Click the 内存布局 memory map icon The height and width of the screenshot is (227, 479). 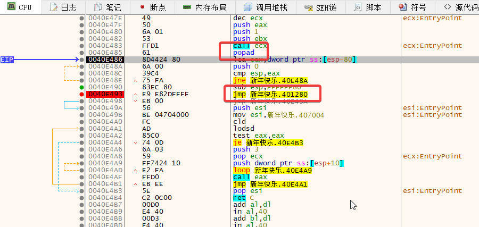click(x=187, y=7)
